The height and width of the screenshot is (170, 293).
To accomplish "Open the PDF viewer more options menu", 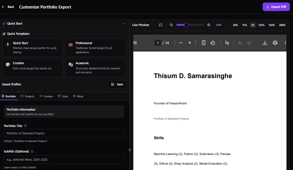I will coord(285,43).
